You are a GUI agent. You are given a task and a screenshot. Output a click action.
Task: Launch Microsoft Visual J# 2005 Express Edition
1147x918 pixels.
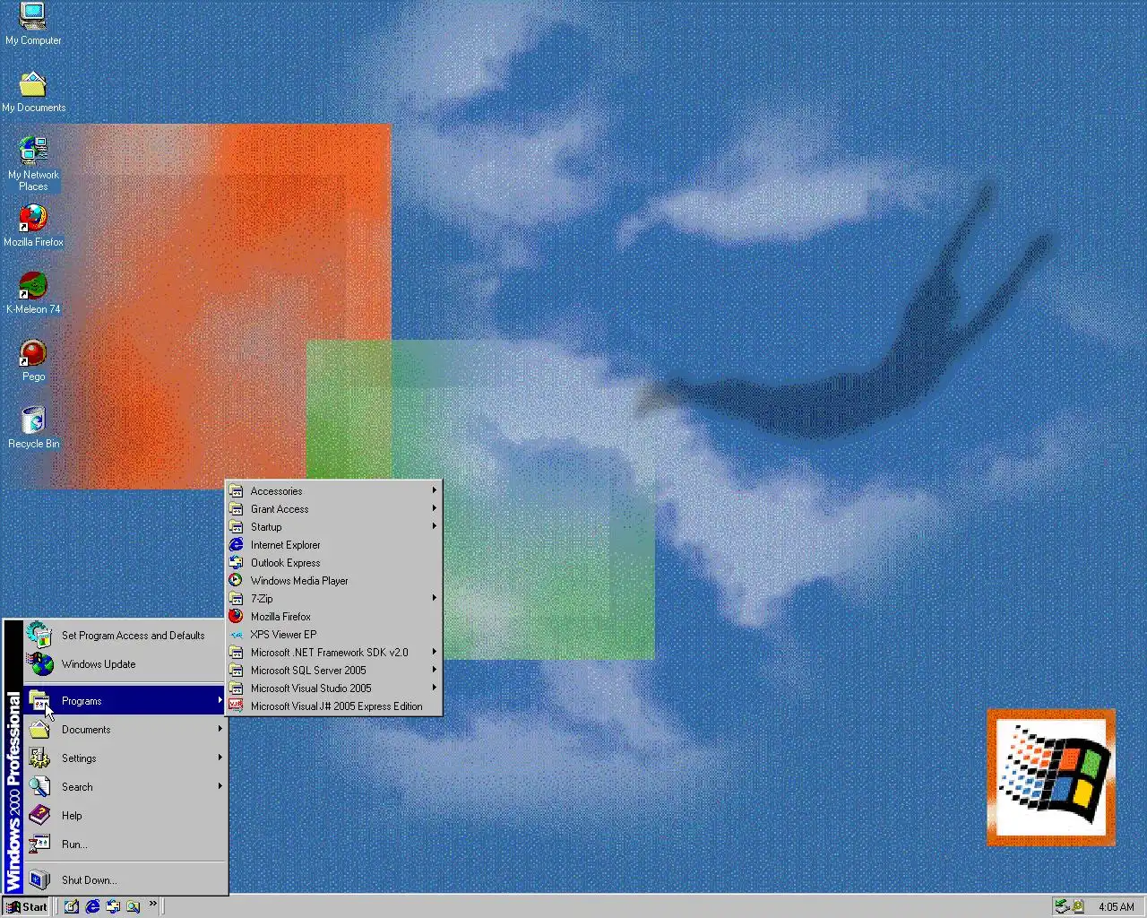pos(333,706)
